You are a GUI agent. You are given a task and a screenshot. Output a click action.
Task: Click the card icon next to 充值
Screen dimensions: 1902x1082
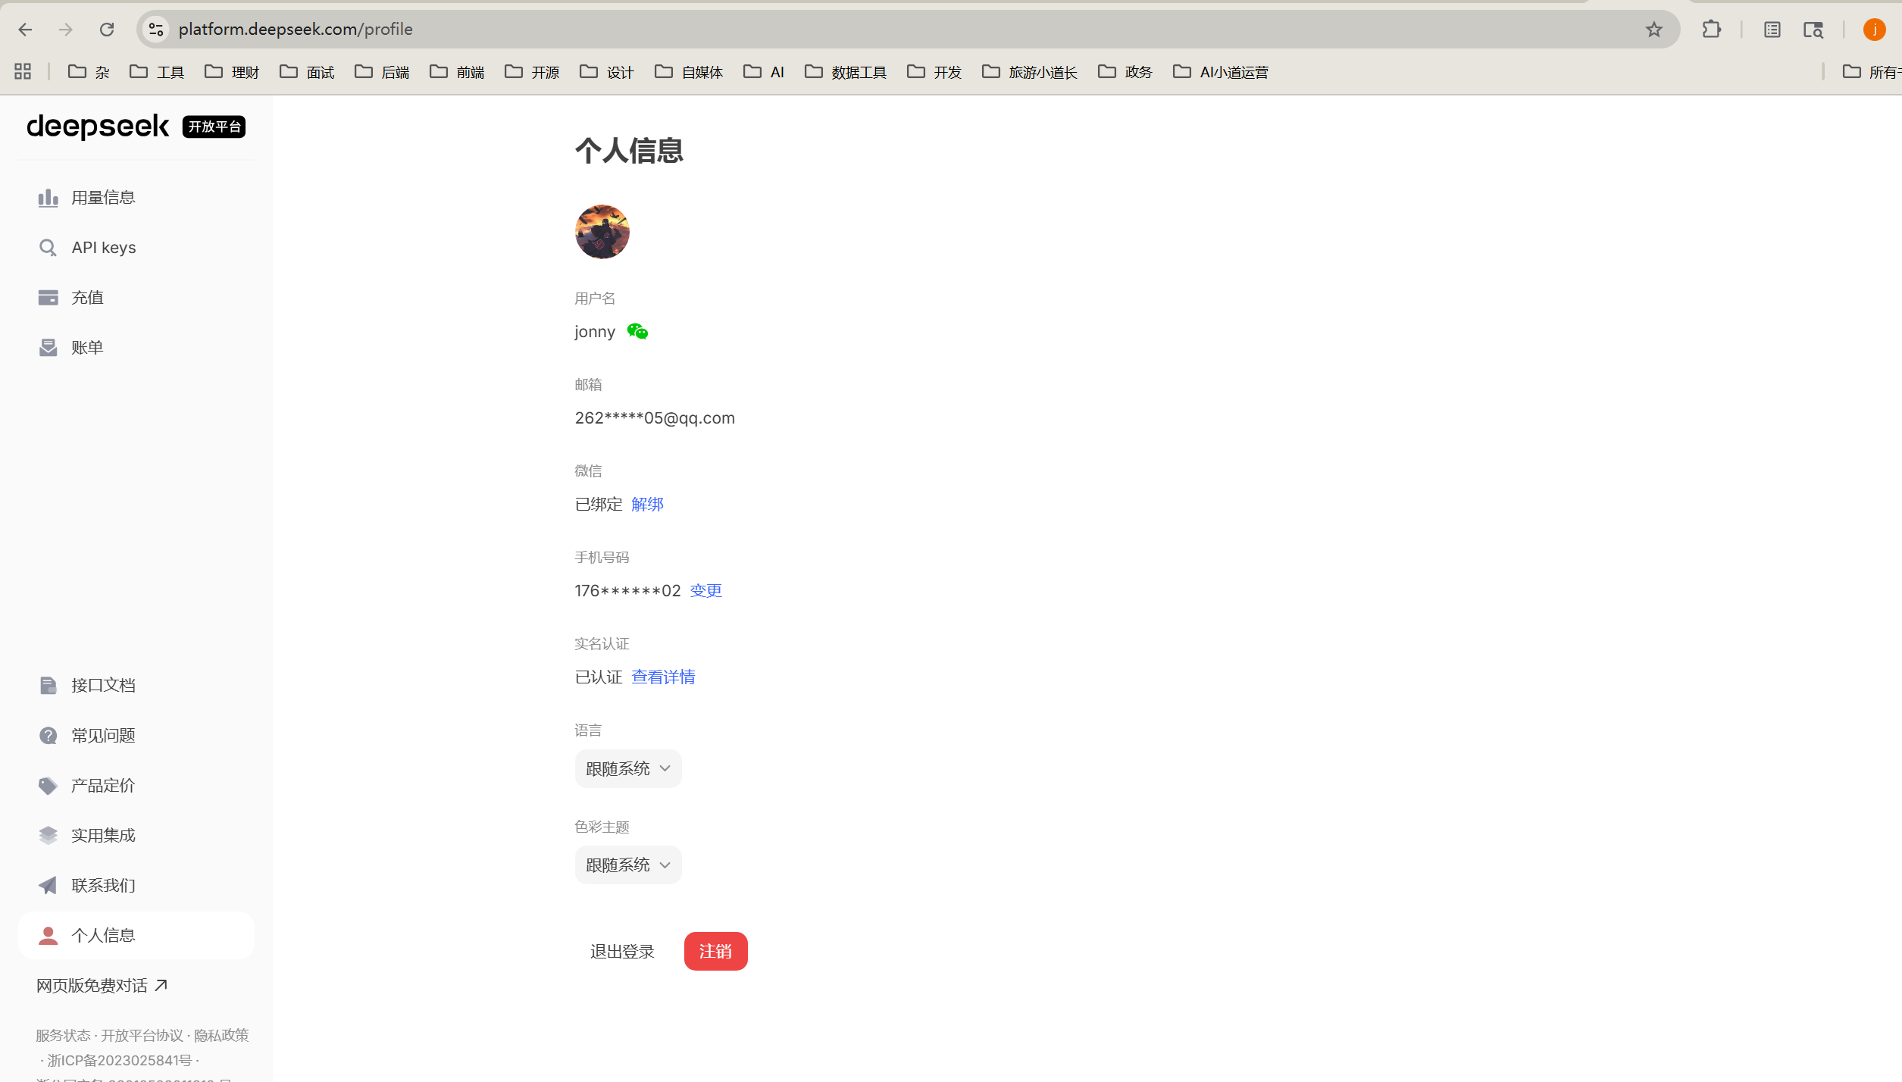click(48, 298)
